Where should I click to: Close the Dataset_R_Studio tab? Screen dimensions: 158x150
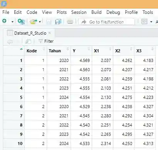pyautogui.click(x=50, y=33)
